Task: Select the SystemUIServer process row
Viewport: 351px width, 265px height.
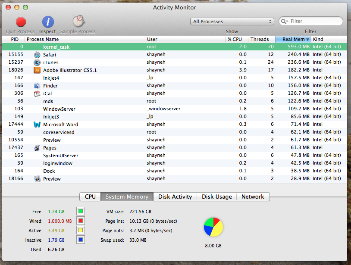Action: click(x=175, y=156)
